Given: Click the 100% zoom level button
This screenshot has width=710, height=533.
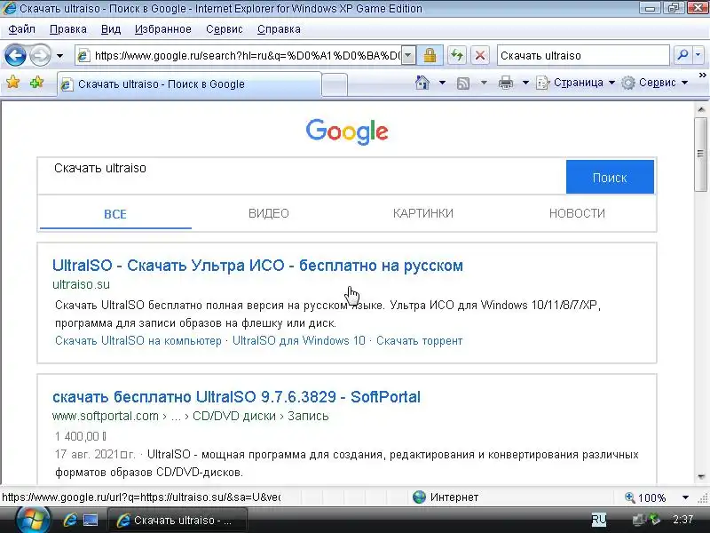Looking at the screenshot, I should click(646, 497).
